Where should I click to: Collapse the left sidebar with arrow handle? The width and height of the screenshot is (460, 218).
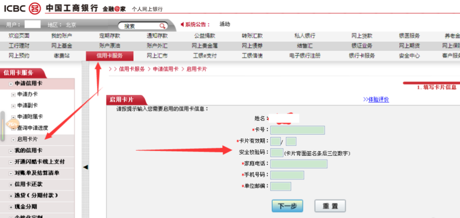(85, 167)
